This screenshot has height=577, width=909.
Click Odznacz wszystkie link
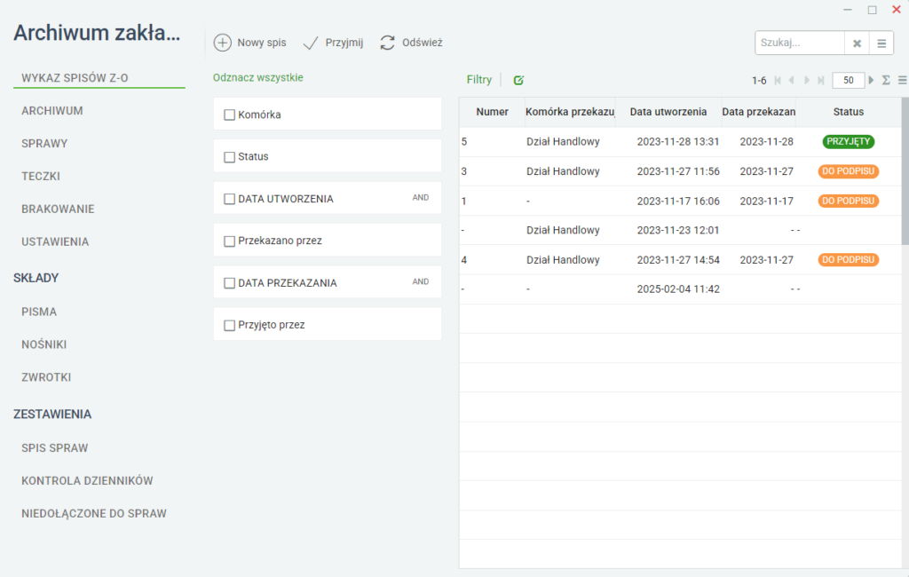pyautogui.click(x=258, y=78)
